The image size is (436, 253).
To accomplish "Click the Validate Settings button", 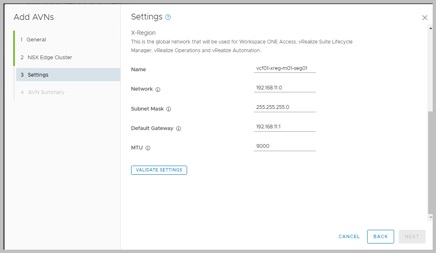I will coord(159,170).
